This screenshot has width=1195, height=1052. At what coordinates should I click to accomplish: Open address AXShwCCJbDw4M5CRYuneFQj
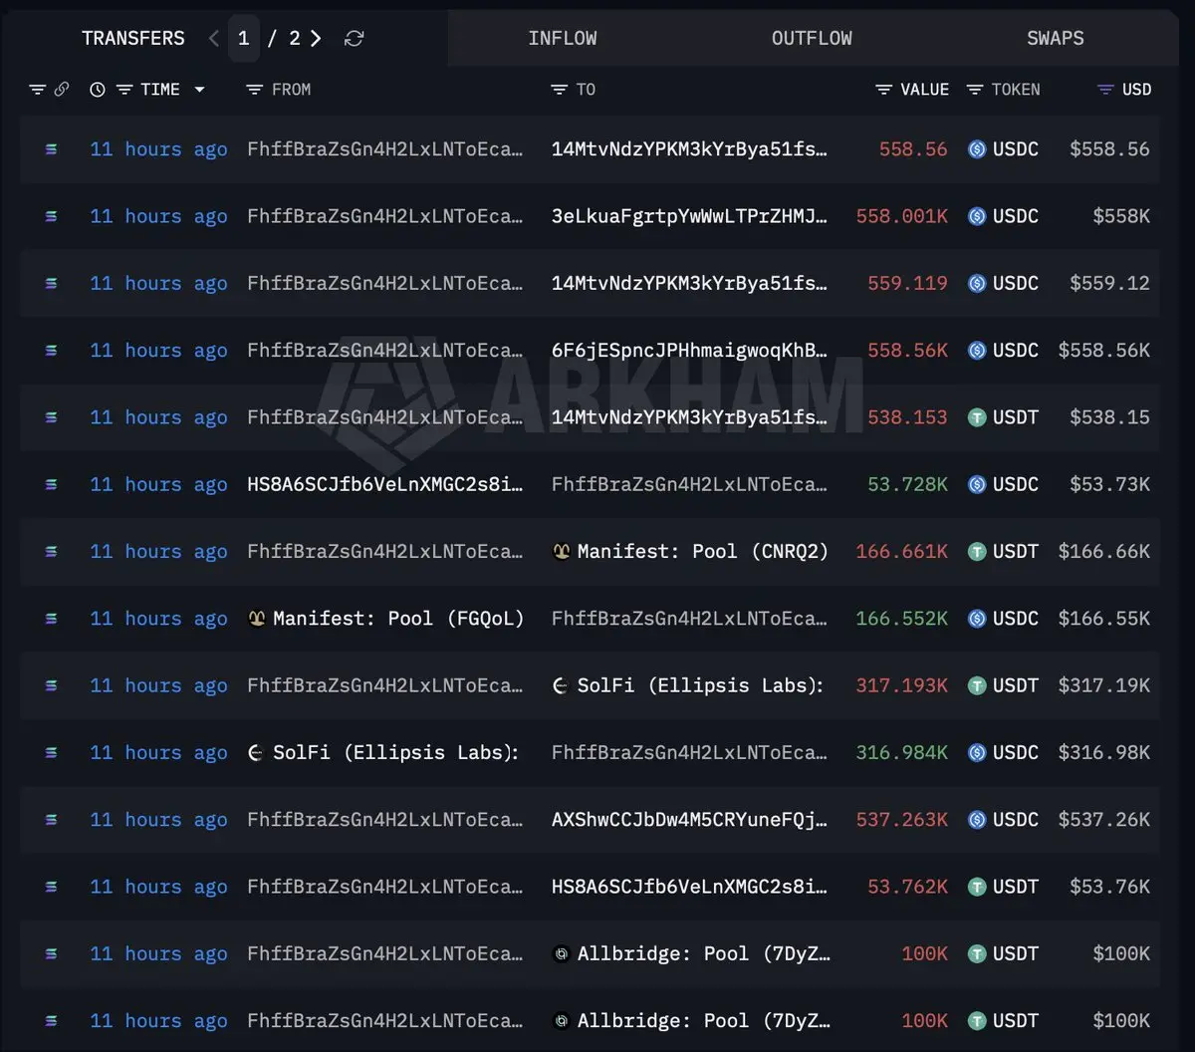point(689,820)
